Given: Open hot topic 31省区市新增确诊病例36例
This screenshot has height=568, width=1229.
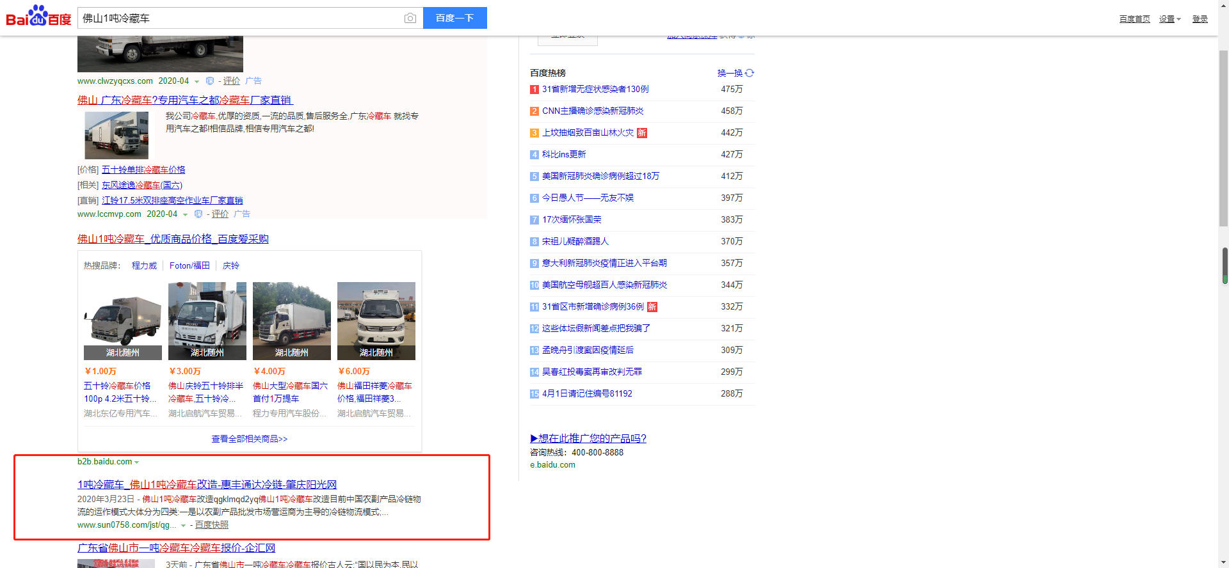Looking at the screenshot, I should click(593, 306).
